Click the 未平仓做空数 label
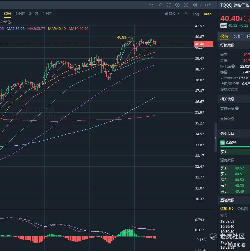The height and width of the screenshot is (251, 250). pos(229,78)
